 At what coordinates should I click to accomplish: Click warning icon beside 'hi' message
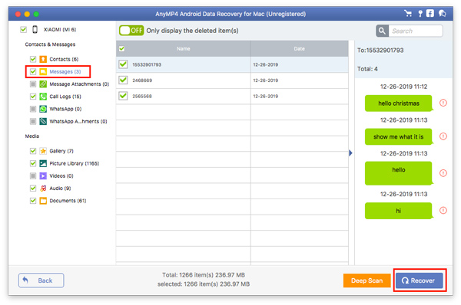(x=443, y=210)
